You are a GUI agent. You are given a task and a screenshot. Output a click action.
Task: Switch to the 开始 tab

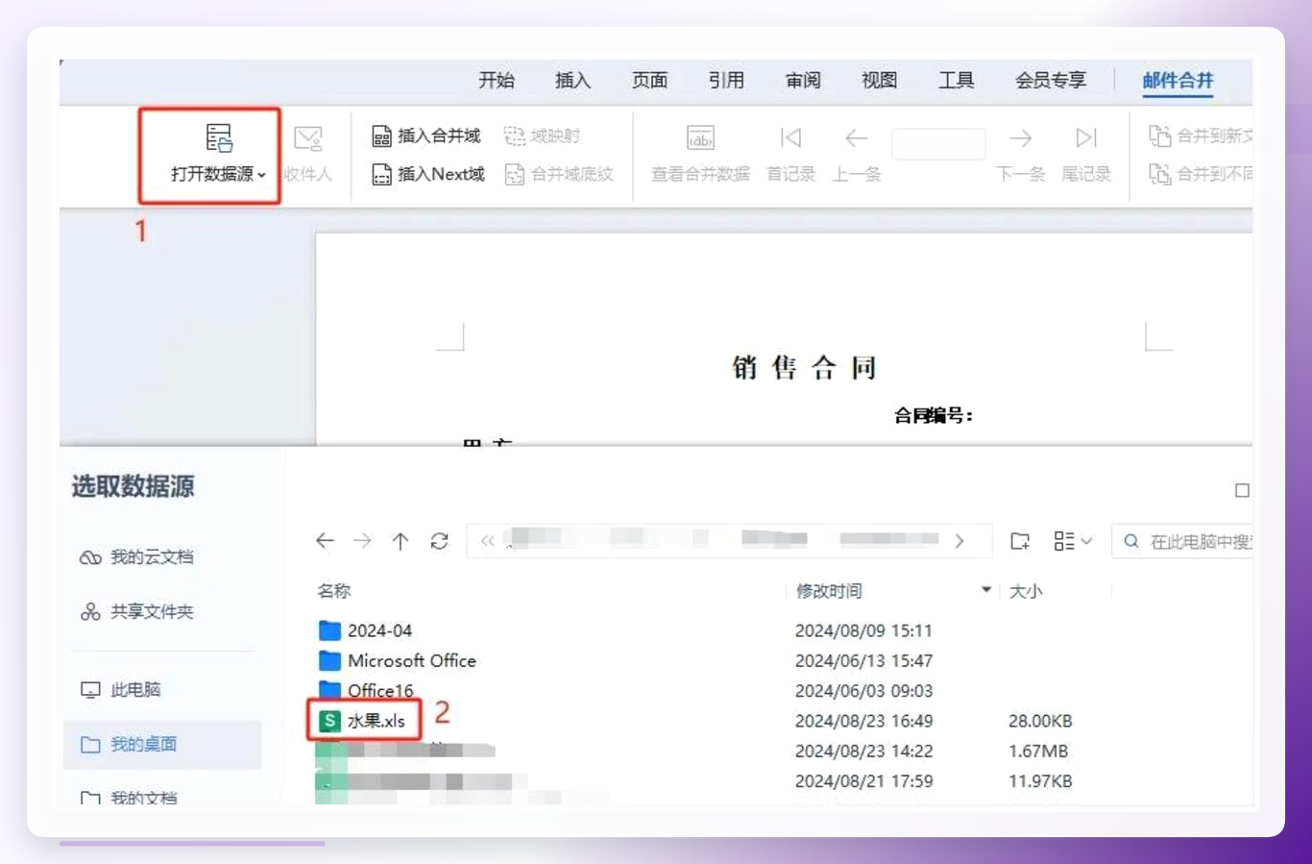(x=497, y=81)
